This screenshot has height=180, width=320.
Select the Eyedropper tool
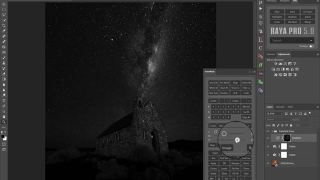[x=4, y=31]
